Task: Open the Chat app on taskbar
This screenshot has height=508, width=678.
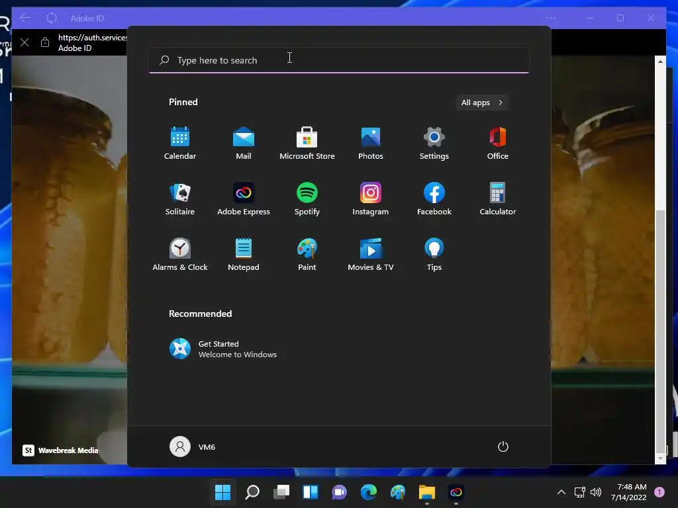Action: click(340, 492)
